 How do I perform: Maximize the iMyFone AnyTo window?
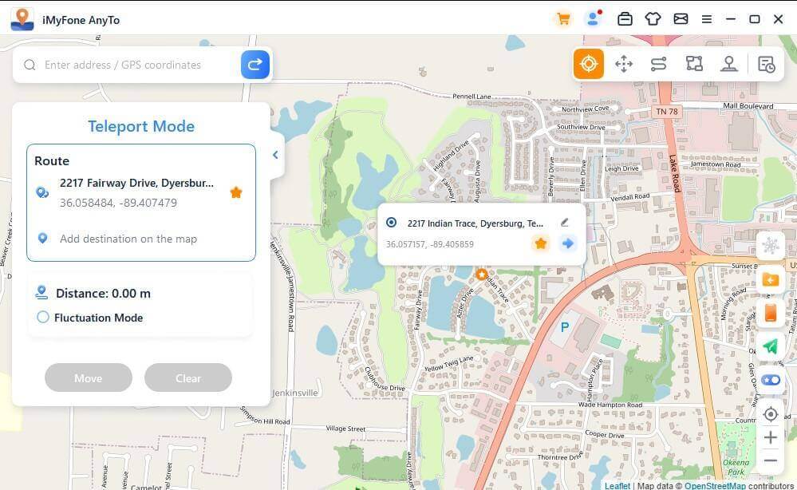coord(754,19)
